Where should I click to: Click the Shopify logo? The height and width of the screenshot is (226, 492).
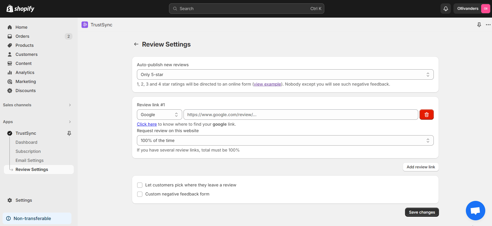click(20, 9)
